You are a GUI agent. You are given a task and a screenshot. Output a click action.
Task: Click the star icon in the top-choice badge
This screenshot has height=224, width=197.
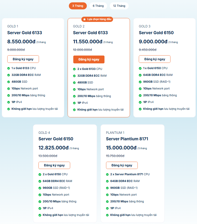click(x=84, y=19)
